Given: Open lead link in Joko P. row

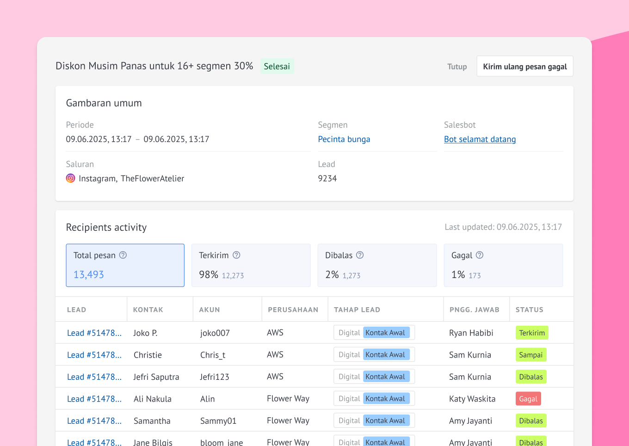Looking at the screenshot, I should (94, 333).
